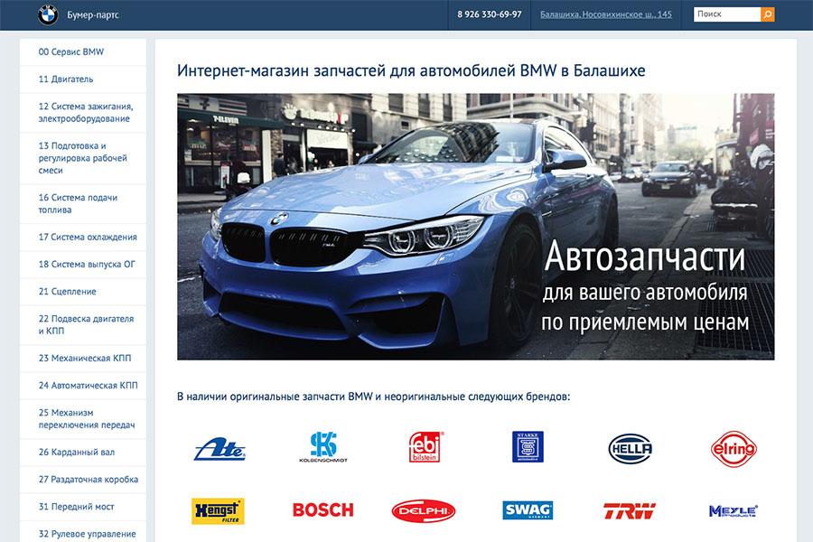The width and height of the screenshot is (813, 542).
Task: Select 11 Двигатель in sidebar
Action: point(66,79)
